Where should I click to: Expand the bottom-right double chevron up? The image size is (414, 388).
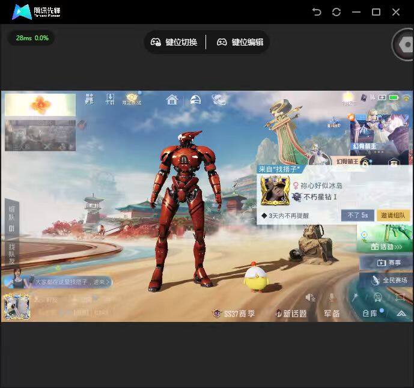click(401, 314)
